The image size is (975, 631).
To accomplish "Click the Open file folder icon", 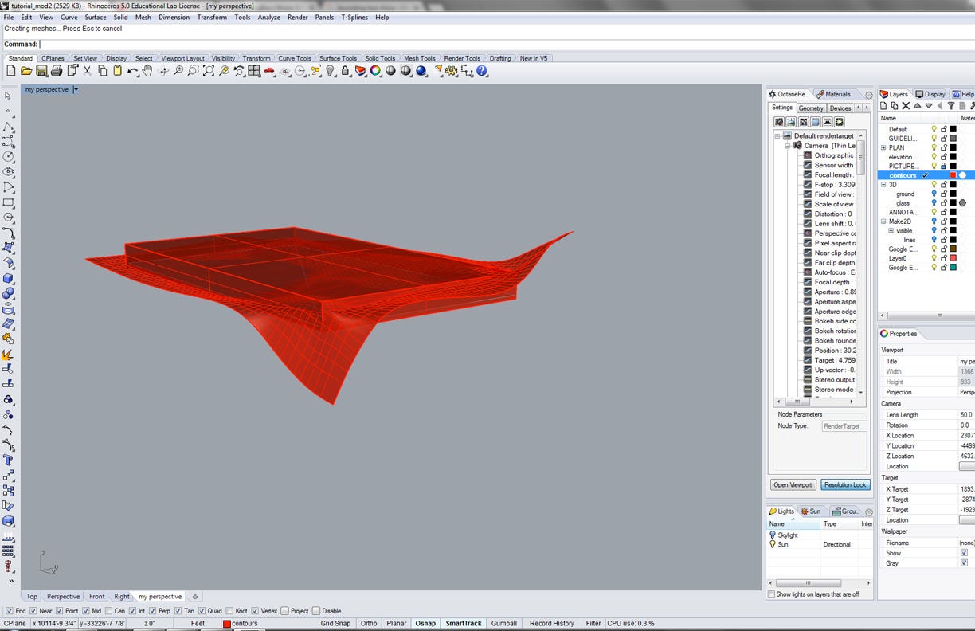I will tap(26, 71).
